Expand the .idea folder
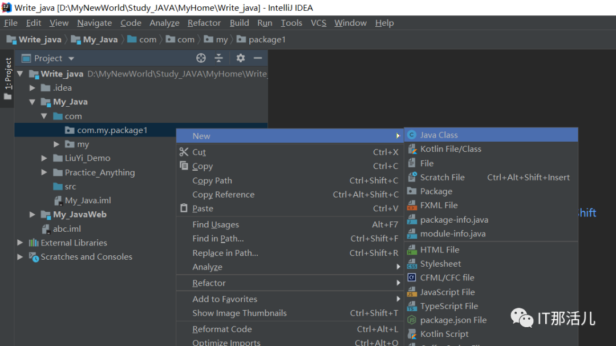 pos(32,88)
